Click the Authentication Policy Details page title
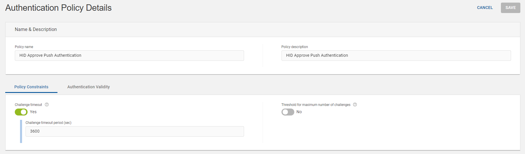The image size is (525, 154). [58, 8]
